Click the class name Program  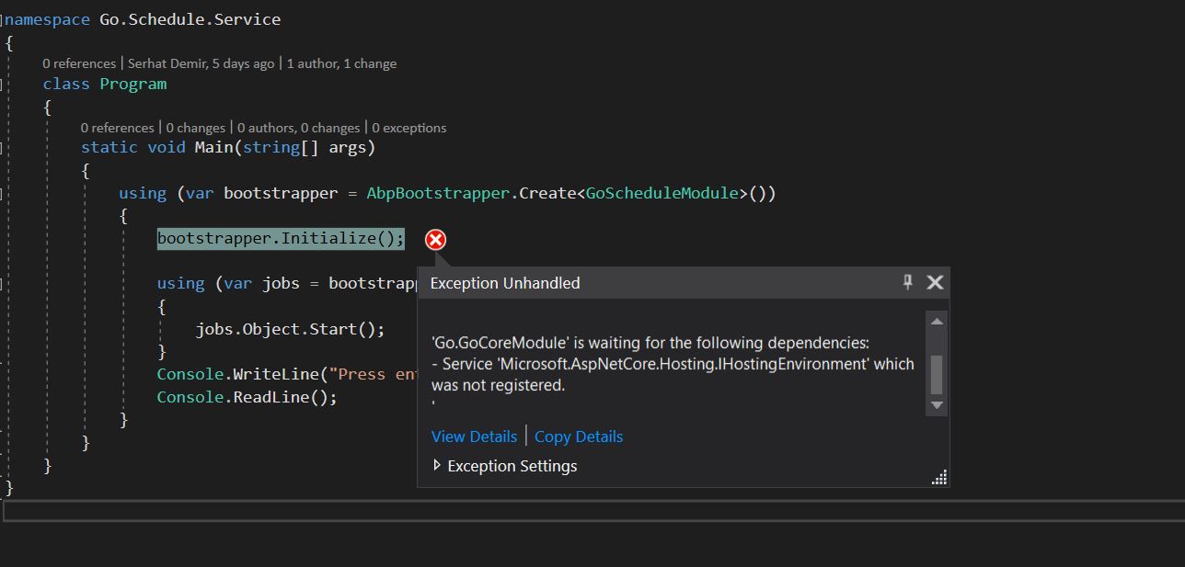(x=133, y=84)
